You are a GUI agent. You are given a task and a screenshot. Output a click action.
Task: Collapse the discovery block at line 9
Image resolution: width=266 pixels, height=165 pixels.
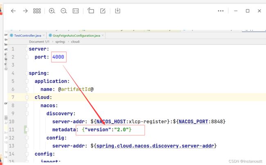(x=27, y=113)
